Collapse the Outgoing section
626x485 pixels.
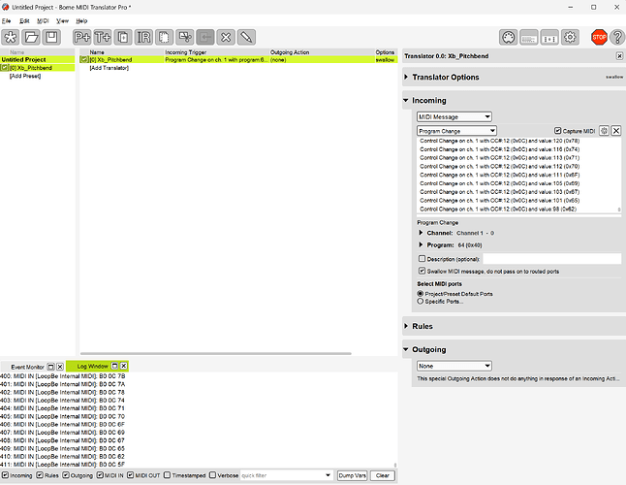pos(406,349)
